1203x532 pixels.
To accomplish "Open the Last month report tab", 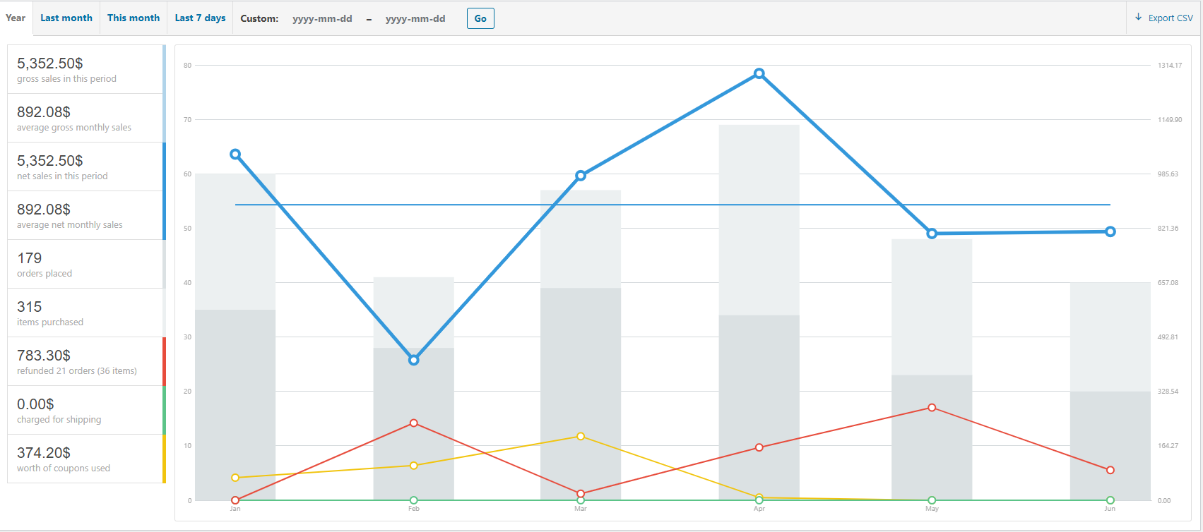I will [x=66, y=18].
